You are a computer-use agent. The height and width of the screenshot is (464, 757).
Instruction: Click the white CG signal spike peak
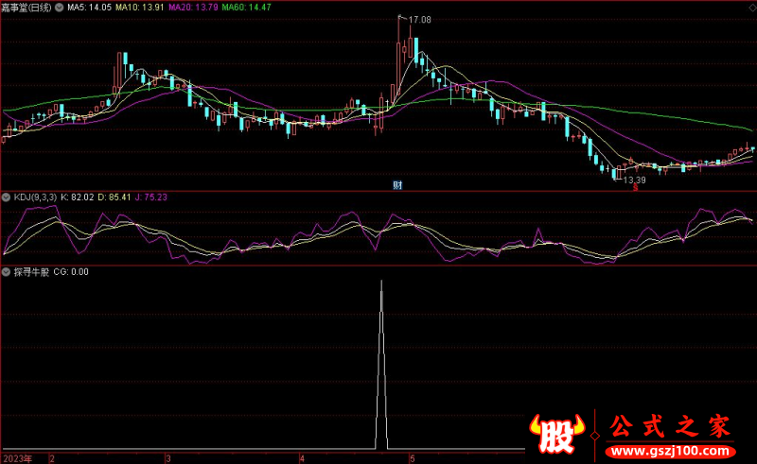point(381,283)
